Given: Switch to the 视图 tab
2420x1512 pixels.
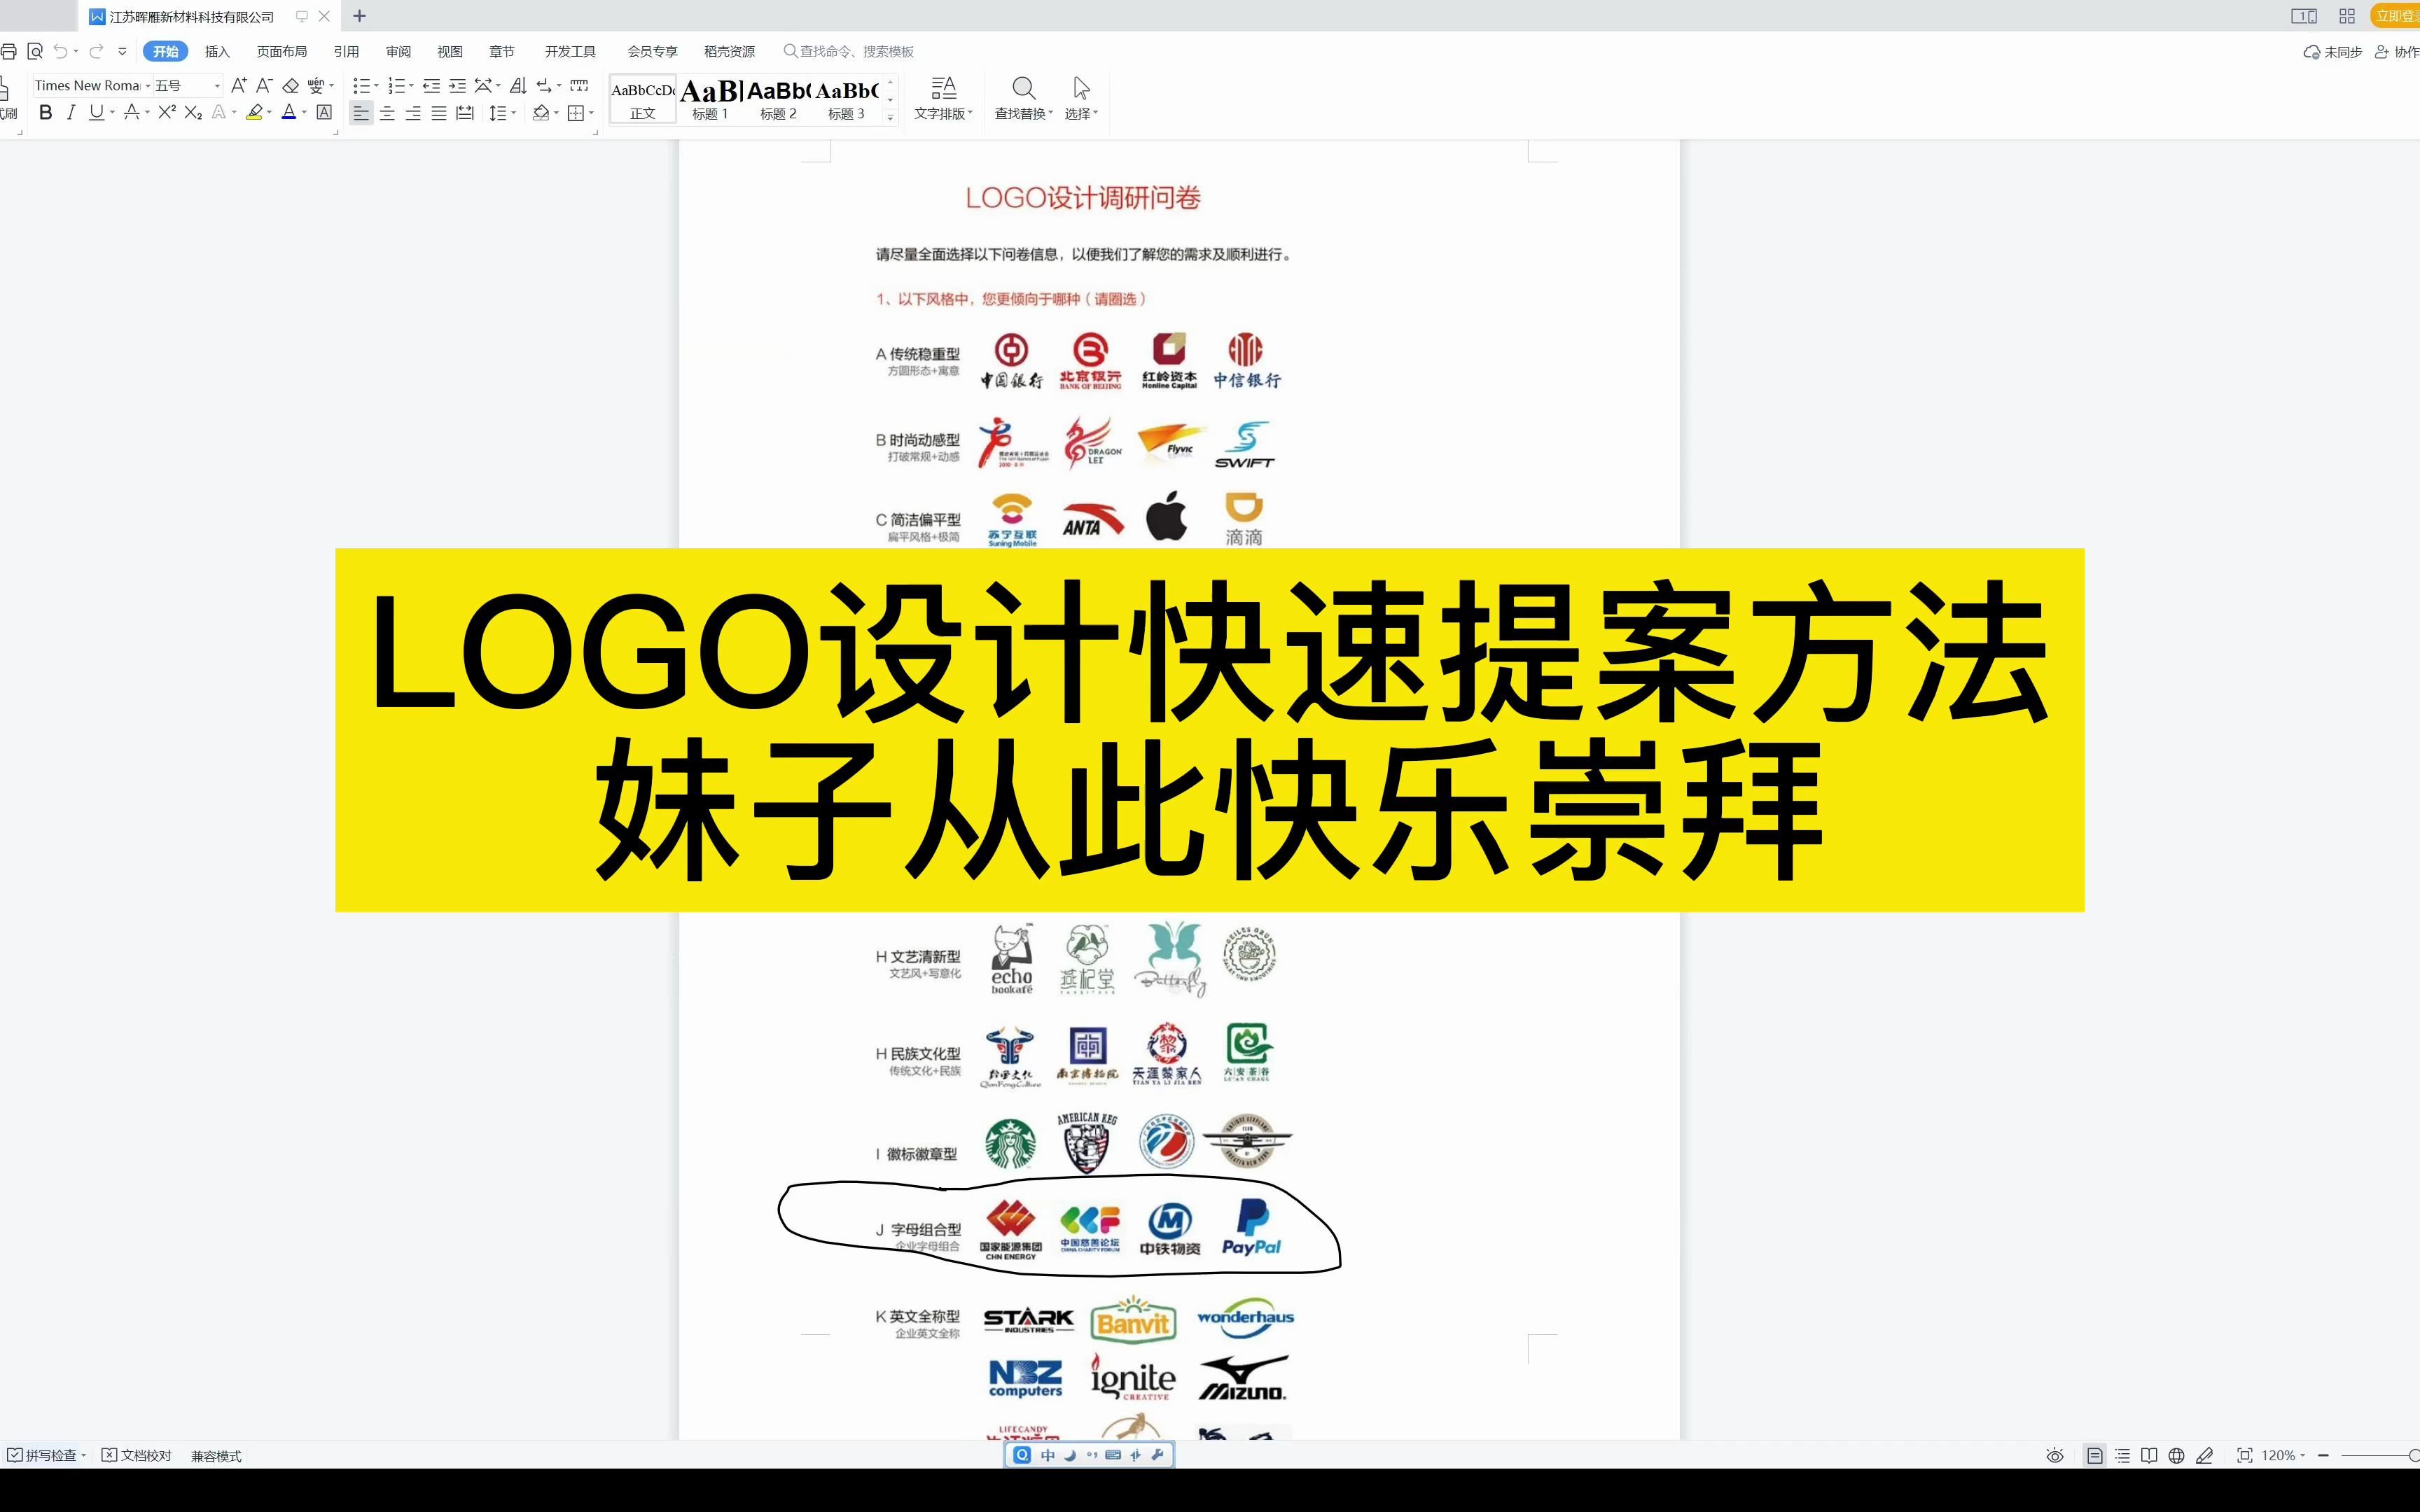Looking at the screenshot, I should coord(450,51).
